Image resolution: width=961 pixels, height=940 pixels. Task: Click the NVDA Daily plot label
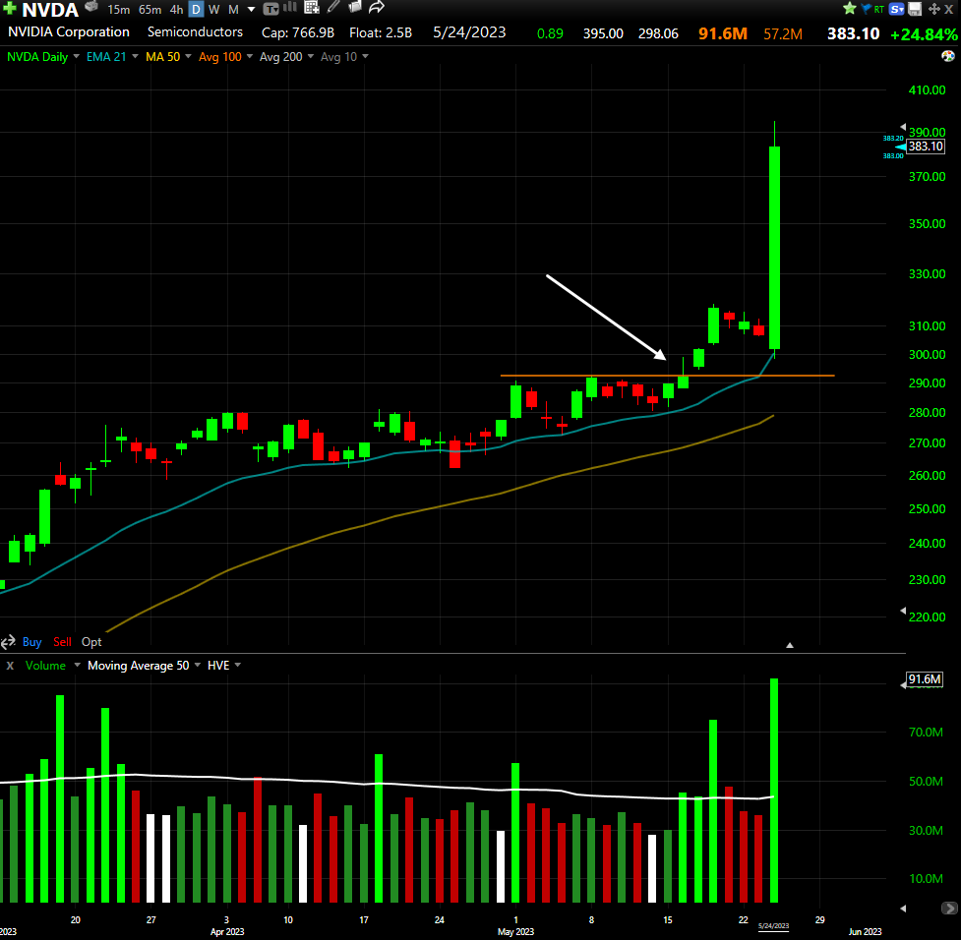[37, 57]
